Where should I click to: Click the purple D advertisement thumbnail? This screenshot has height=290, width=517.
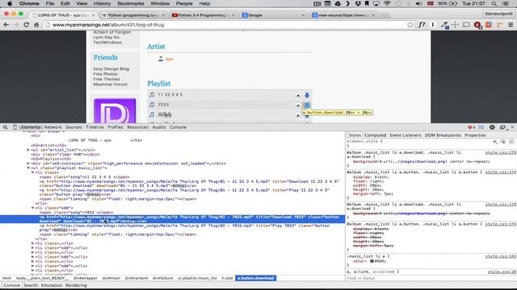[115, 110]
